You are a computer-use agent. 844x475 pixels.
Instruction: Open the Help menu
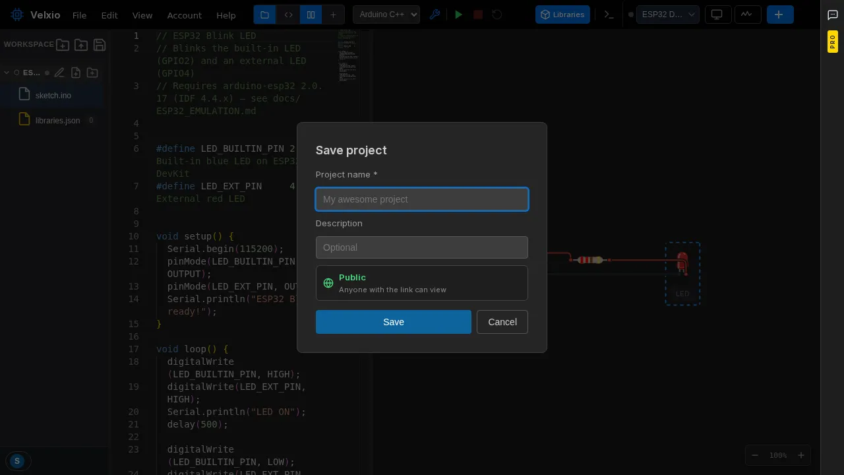pyautogui.click(x=226, y=15)
